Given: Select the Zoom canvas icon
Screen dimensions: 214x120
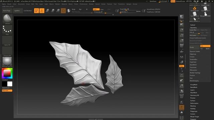Looking at the screenshot, I should point(182,30).
